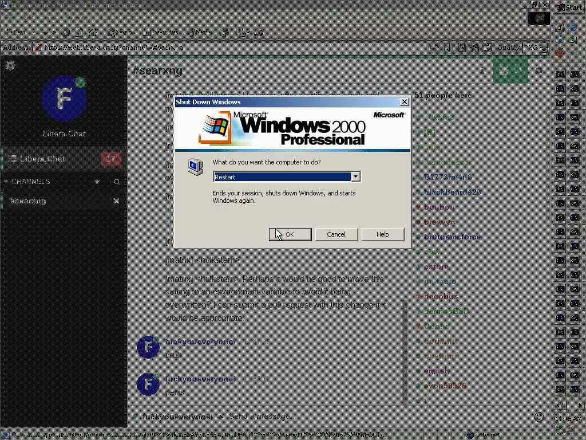Screen dimensions: 586x440
Task: Click the channel info i icon
Action: click(x=482, y=70)
